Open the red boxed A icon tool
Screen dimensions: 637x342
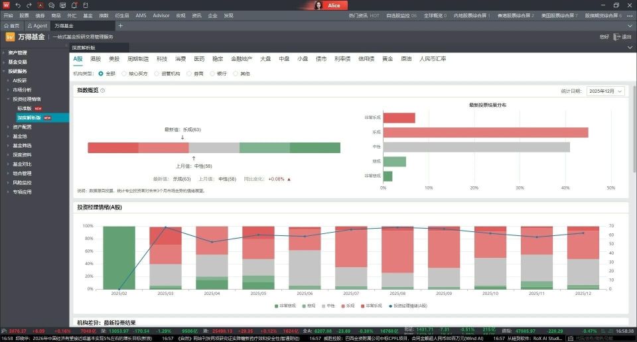pyautogui.click(x=40, y=5)
